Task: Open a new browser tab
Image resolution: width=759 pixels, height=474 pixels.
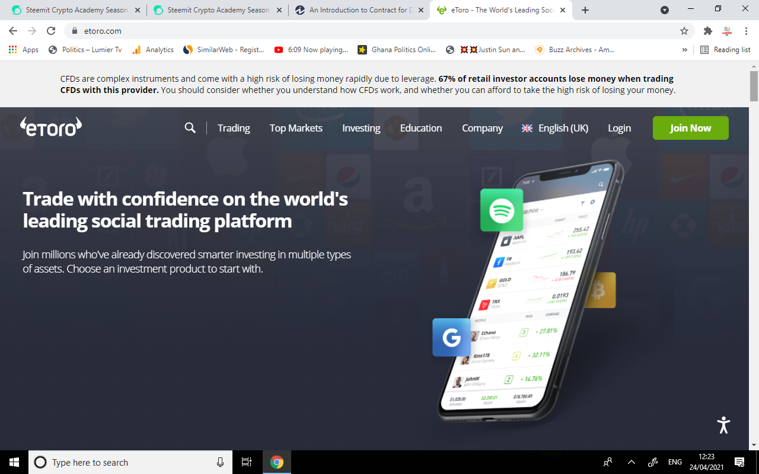Action: [585, 10]
